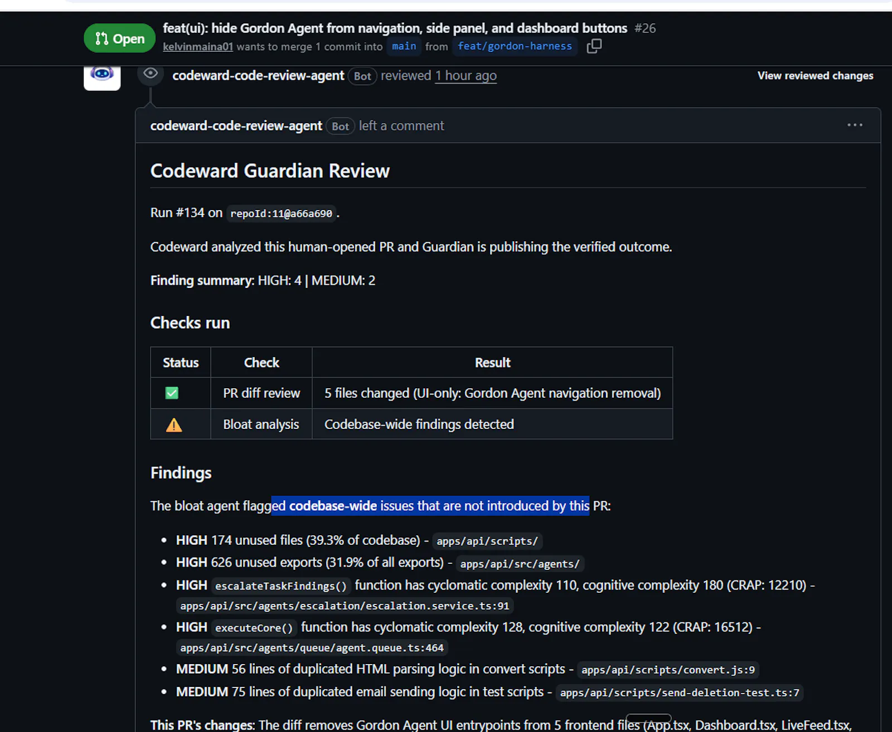
Task: Click the apps/api/scripts/convert.js:9 path
Action: coord(668,670)
